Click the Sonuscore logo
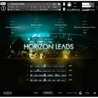Viewport: 98px width, 98px height. 8,93
